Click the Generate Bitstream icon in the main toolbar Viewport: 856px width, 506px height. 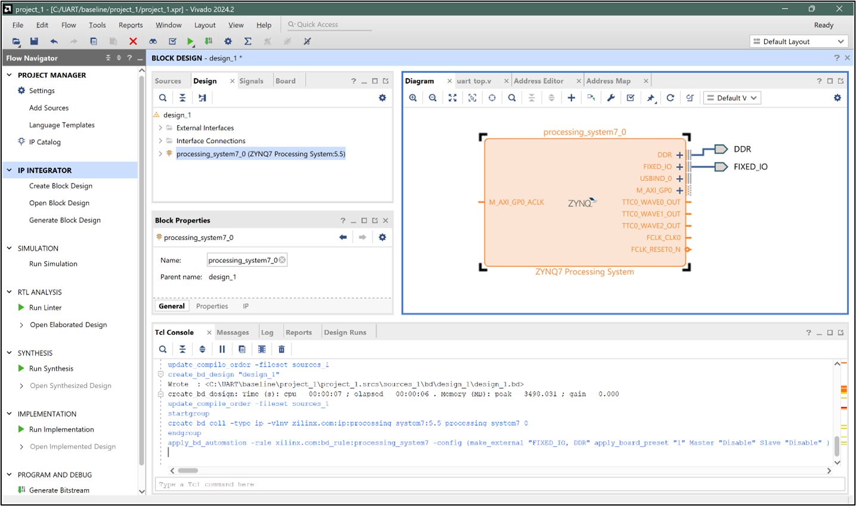coord(208,41)
